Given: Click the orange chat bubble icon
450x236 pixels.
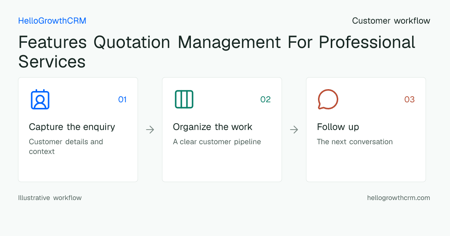Looking at the screenshot, I should (x=328, y=99).
